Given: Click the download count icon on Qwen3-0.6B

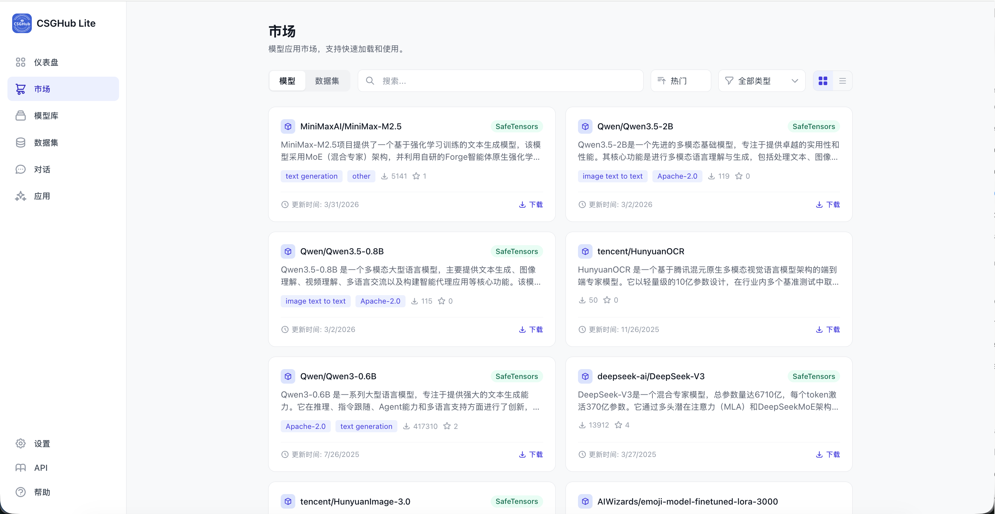Looking at the screenshot, I should coord(406,427).
